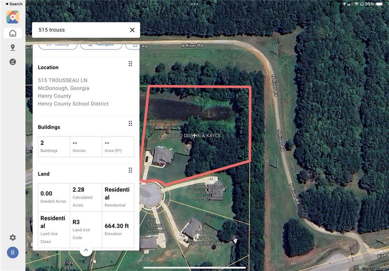Collapse panel with the up chevron button
389x271 pixels.
(86, 250)
